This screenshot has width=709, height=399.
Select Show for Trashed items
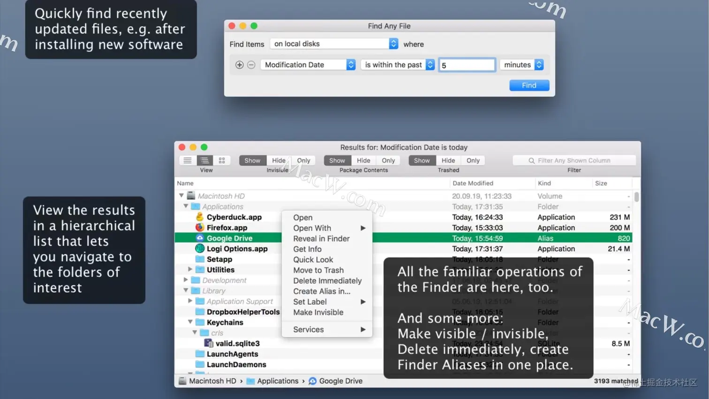pos(422,160)
